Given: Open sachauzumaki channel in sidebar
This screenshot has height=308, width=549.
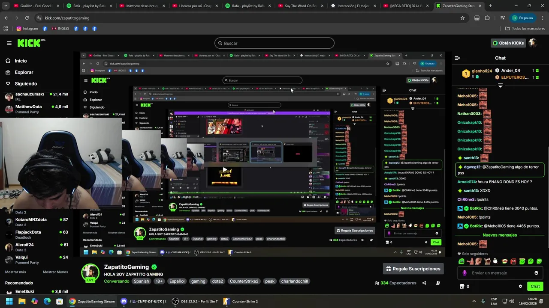Looking at the screenshot, I should (36, 97).
